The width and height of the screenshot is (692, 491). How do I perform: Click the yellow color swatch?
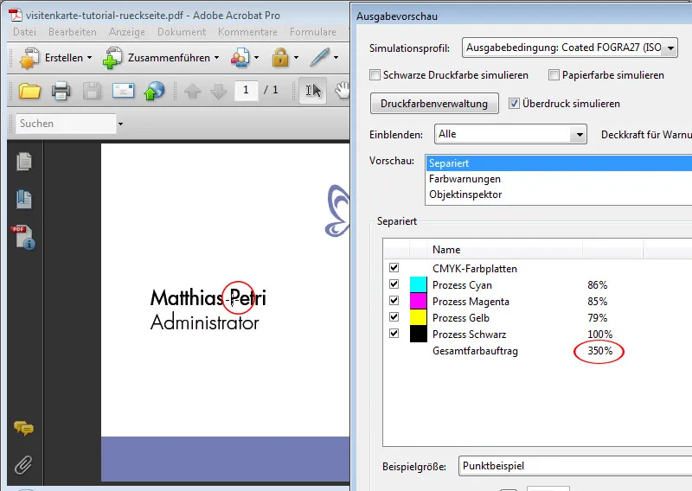click(x=419, y=317)
